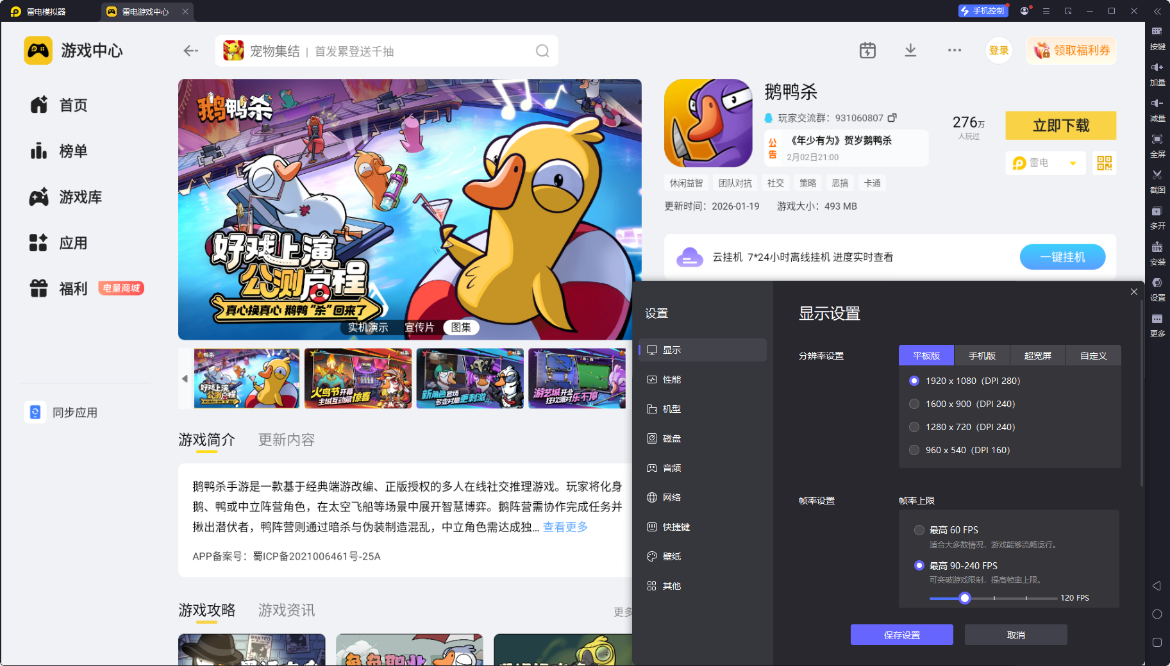This screenshot has width=1170, height=666.
Task: Select 1280 x 720 (DPI 240) resolution
Action: pos(914,427)
